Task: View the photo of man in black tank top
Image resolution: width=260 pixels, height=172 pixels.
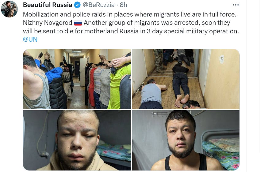Action: point(185,140)
